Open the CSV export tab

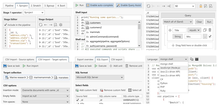pyautogui.click(x=117, y=59)
